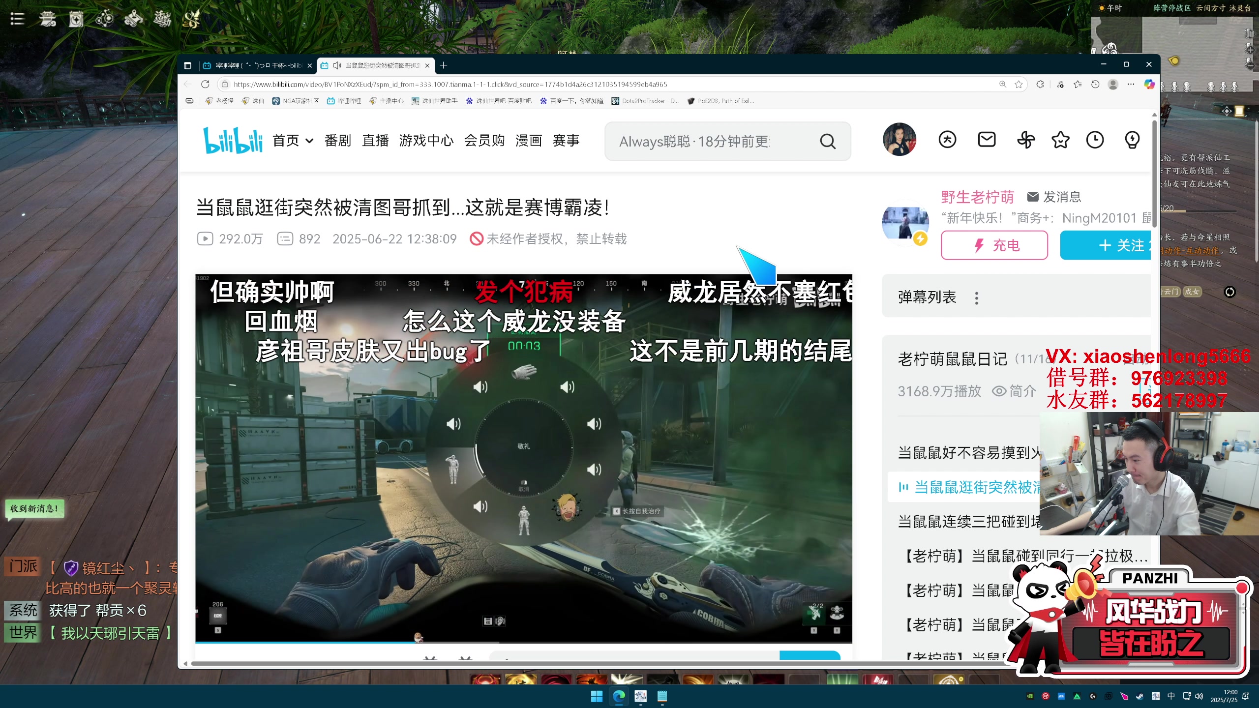This screenshot has width=1259, height=708.
Task: Expand the 首页 dropdown arrow in bilibili nav
Action: [x=309, y=141]
